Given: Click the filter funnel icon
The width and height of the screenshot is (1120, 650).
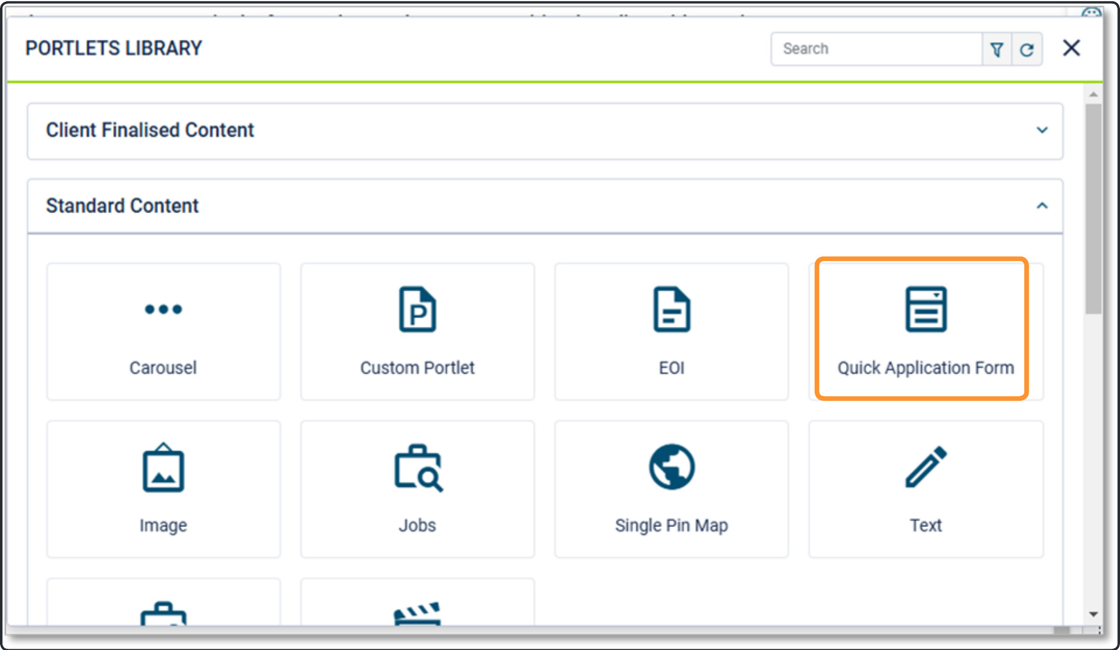Looking at the screenshot, I should [x=997, y=49].
